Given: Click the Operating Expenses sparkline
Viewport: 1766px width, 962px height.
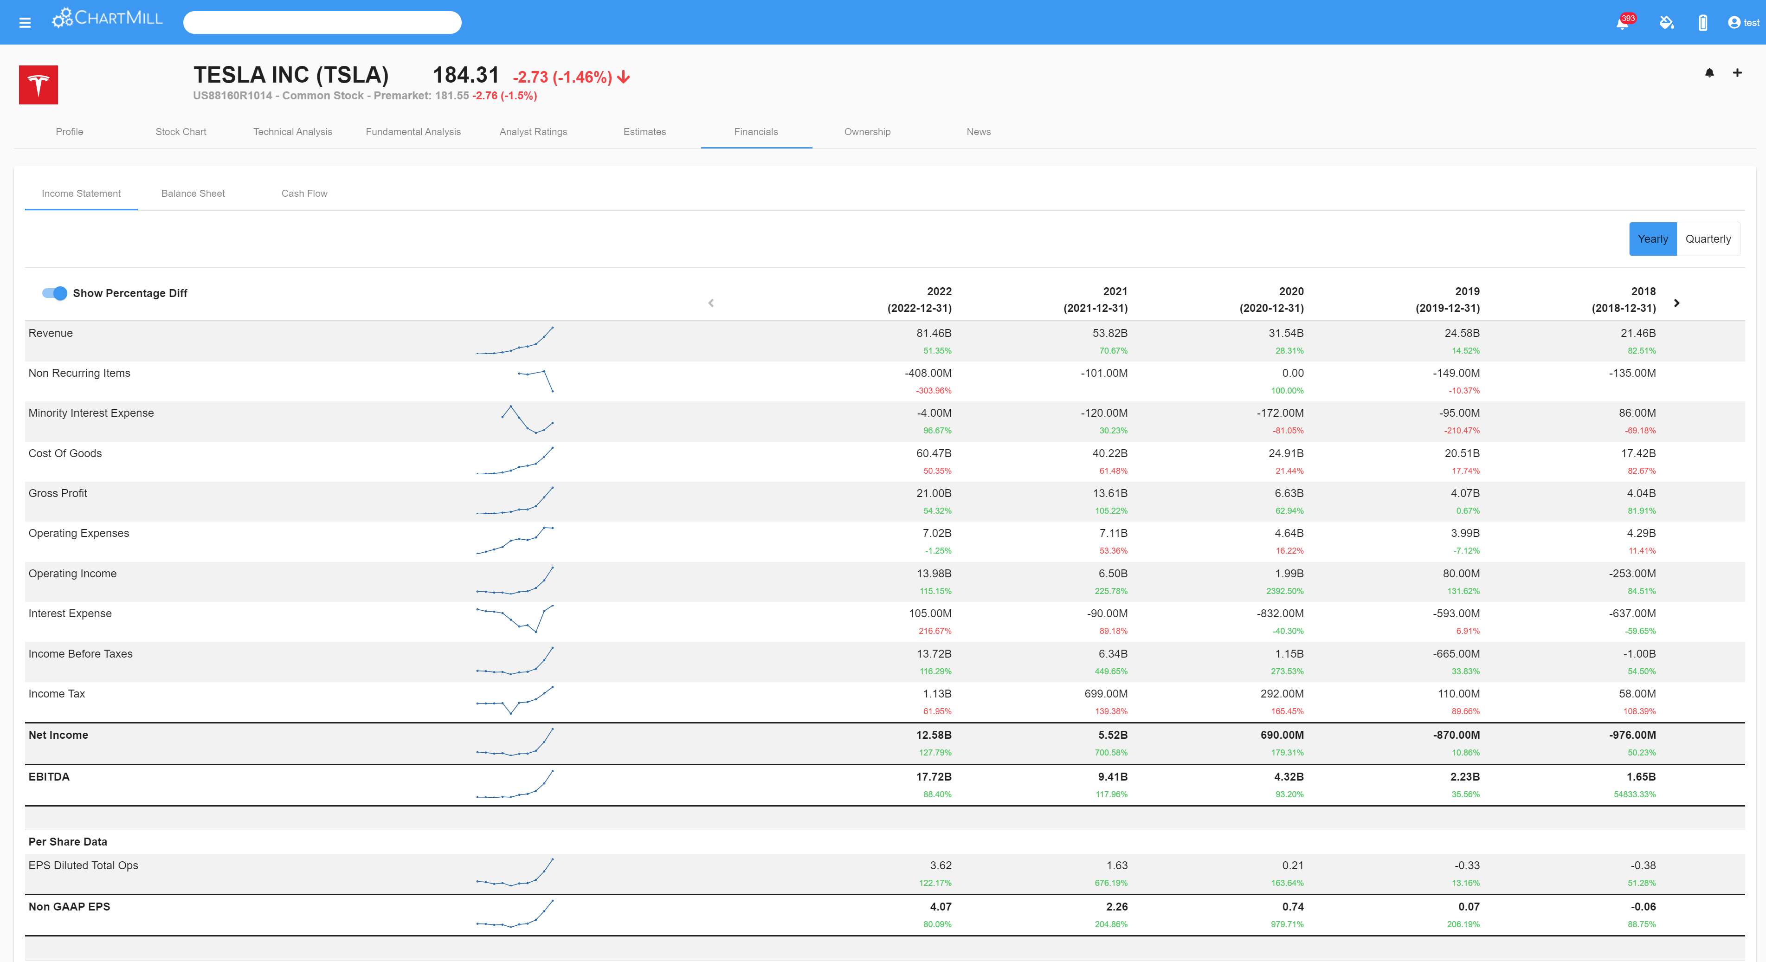Looking at the screenshot, I should (x=515, y=540).
